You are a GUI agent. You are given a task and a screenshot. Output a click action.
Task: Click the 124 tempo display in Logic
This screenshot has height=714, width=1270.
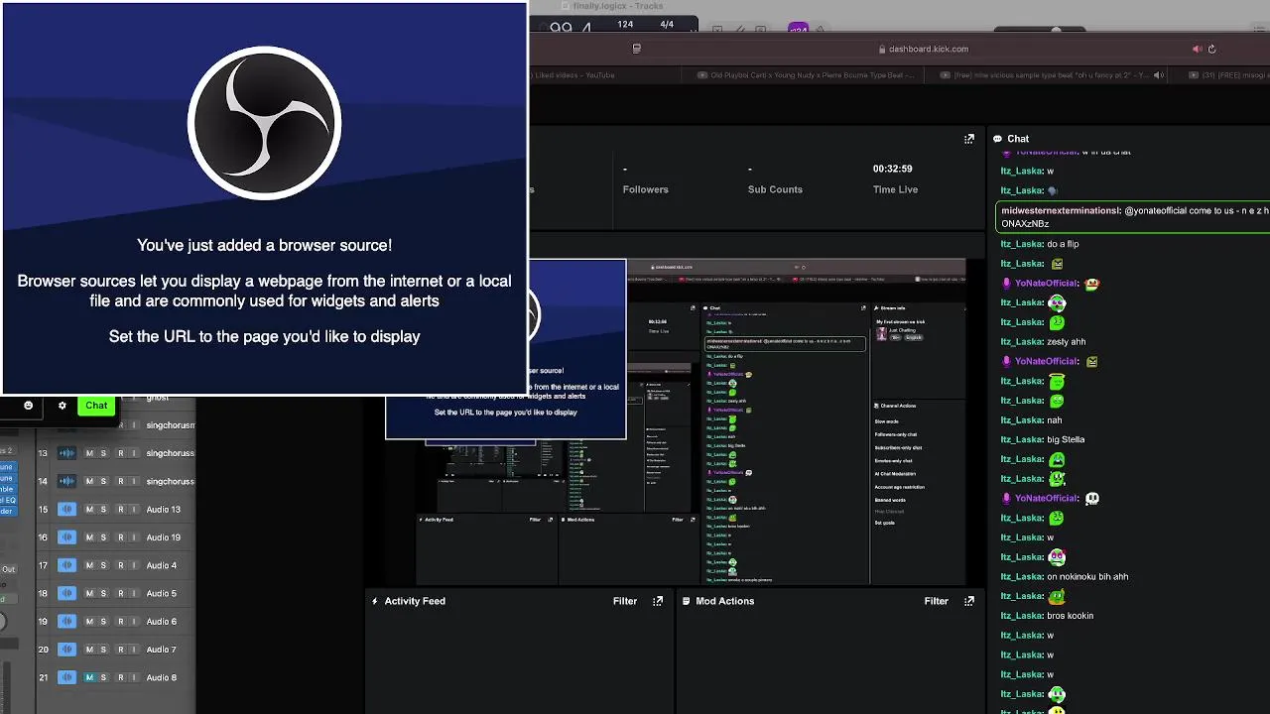(625, 24)
